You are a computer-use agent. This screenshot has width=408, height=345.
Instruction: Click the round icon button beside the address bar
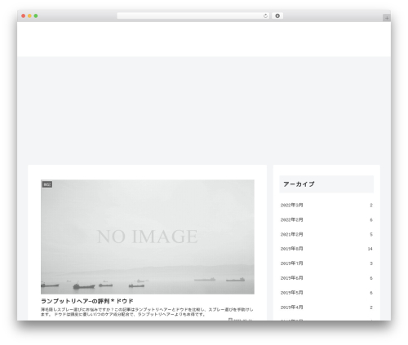277,16
